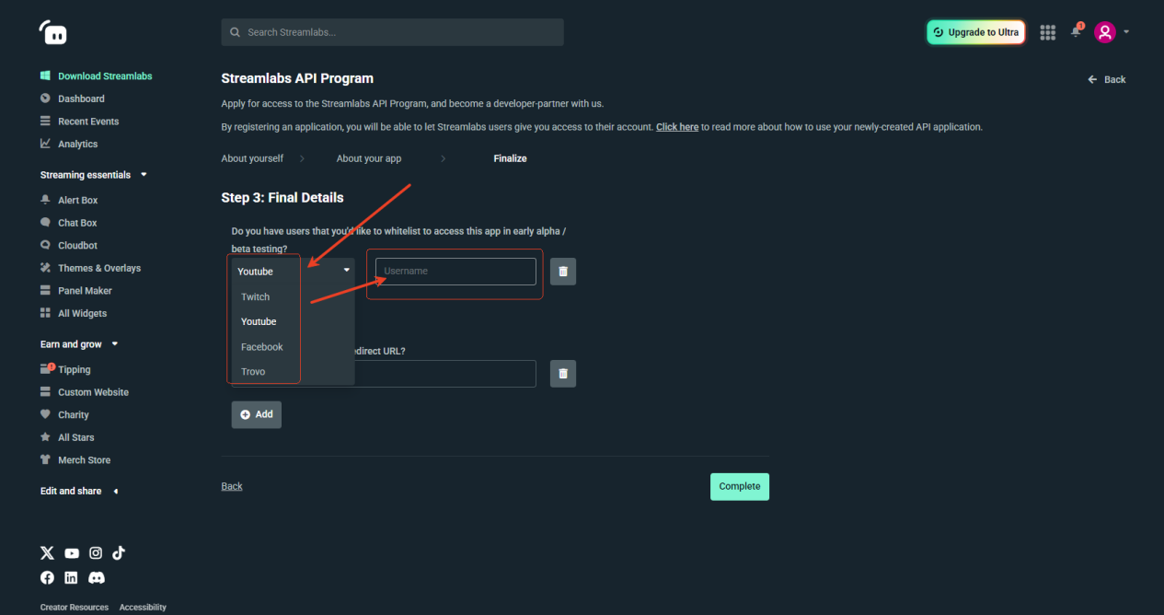The width and height of the screenshot is (1164, 615).
Task: Click the Analytics chart icon
Action: tap(45, 144)
